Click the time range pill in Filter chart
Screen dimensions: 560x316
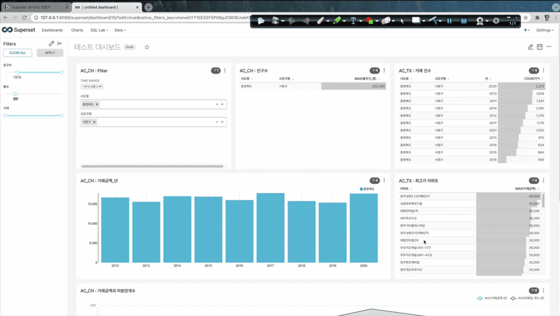93,86
